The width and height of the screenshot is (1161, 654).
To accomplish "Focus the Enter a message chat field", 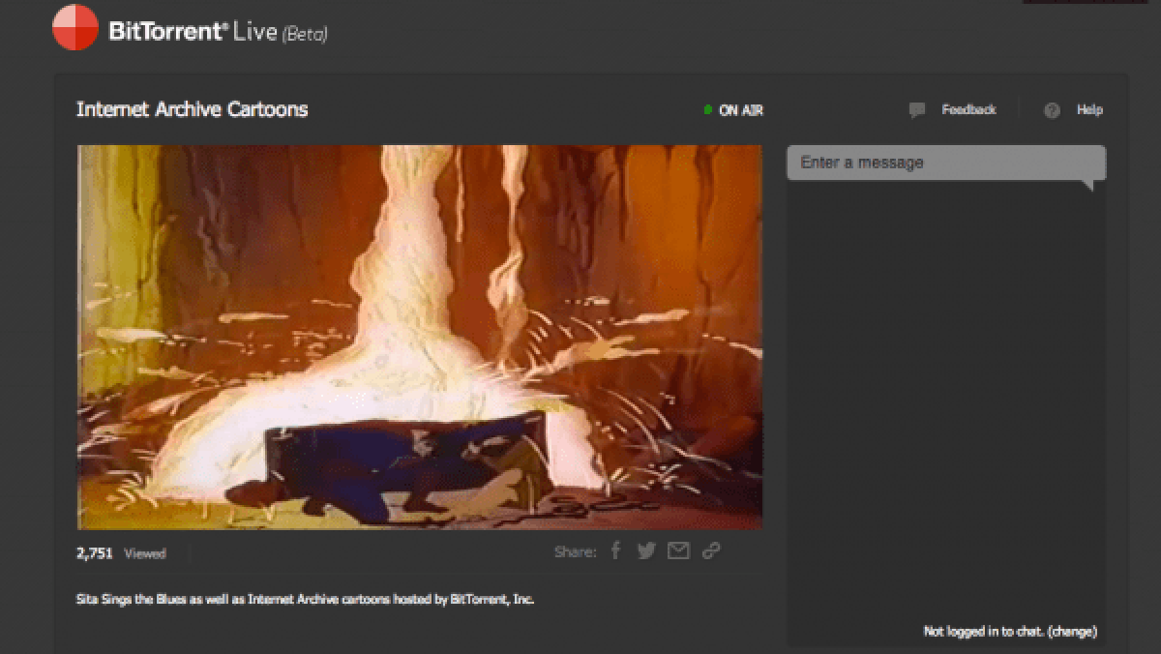I will tap(946, 163).
